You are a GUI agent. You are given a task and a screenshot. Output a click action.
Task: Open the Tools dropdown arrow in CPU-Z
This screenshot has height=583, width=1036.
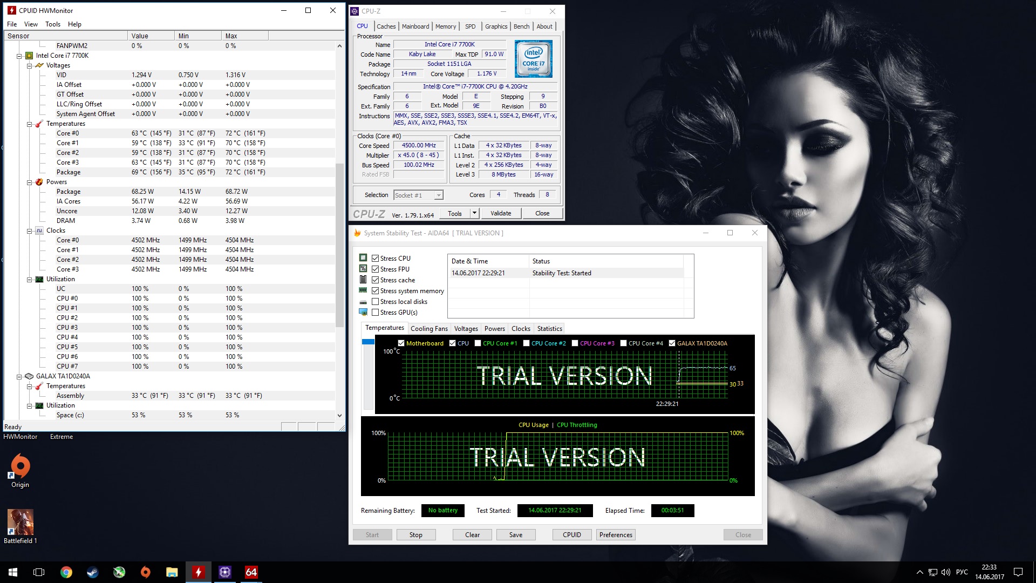[x=474, y=213]
